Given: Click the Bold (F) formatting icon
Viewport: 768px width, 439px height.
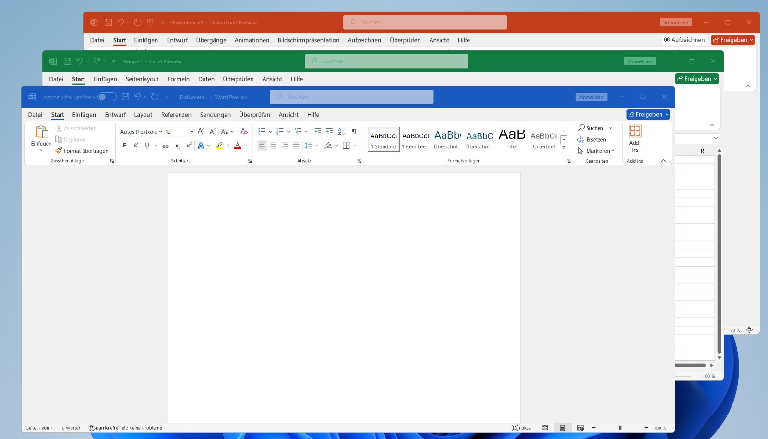Looking at the screenshot, I should [x=124, y=146].
